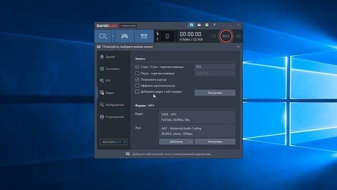Click the speech bubble icon in footer
Viewport: 337px width, 190px height.
pyautogui.click(x=127, y=154)
